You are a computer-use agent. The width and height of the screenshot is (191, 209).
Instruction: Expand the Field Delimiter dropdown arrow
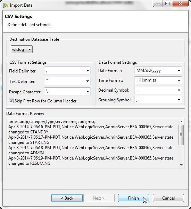(x=88, y=71)
